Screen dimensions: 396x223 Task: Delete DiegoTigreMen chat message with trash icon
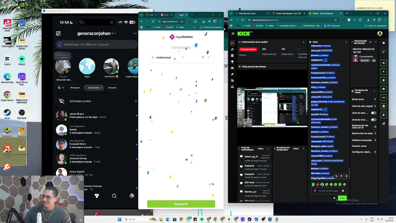[x=346, y=176]
